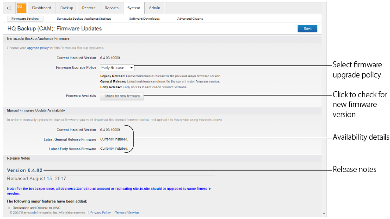Click the orange BU product icon
Screen dimensions: 390x219
pyautogui.click(x=21, y=8)
